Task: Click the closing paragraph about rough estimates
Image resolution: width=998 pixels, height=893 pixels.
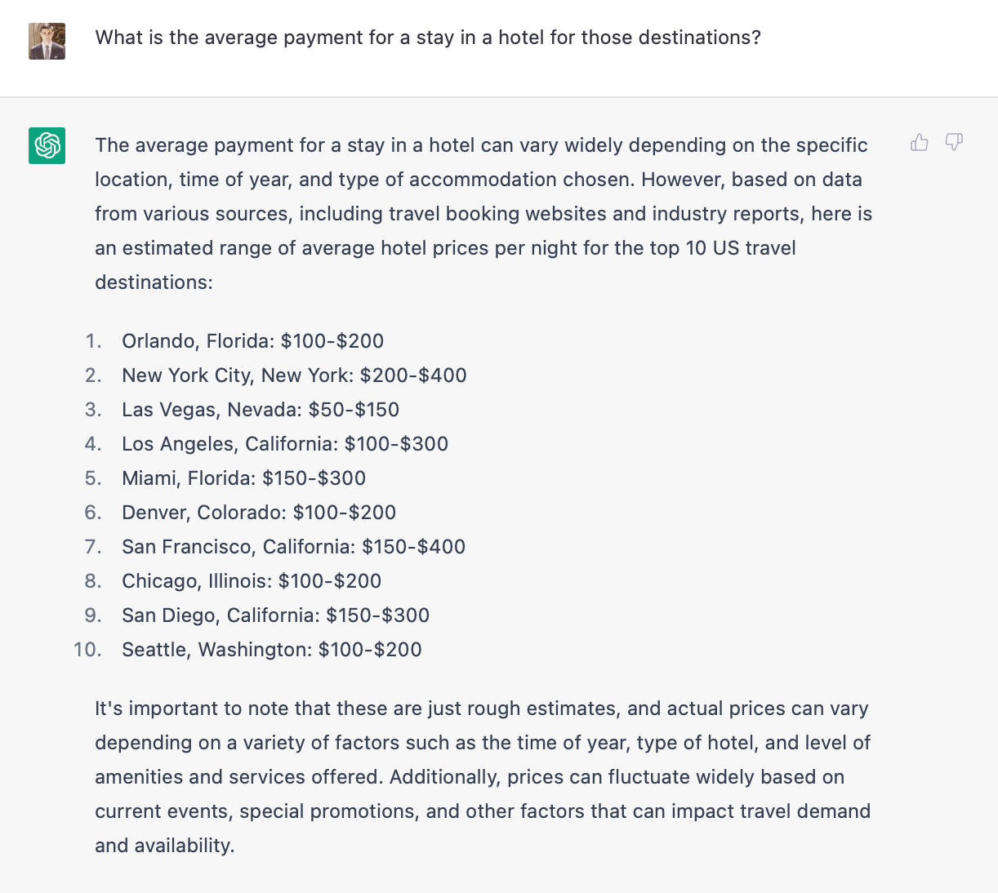Action: (x=482, y=777)
